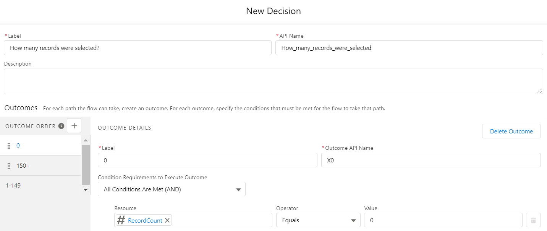Viewport: 547px width, 231px height.
Task: Click the decision Label field
Action: pyautogui.click(x=138, y=48)
